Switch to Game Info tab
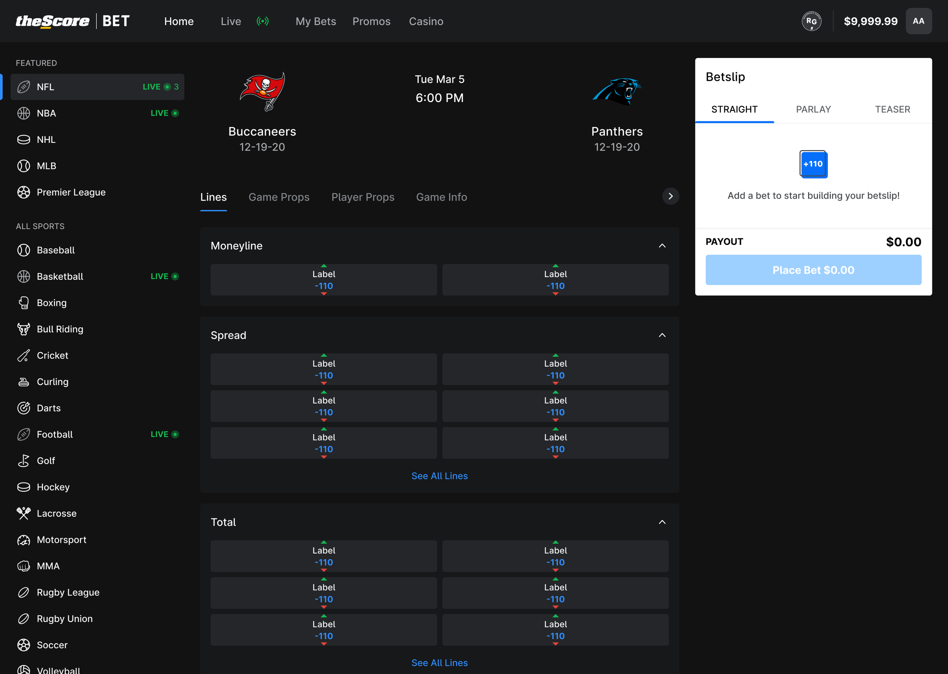The image size is (948, 674). 442,197
